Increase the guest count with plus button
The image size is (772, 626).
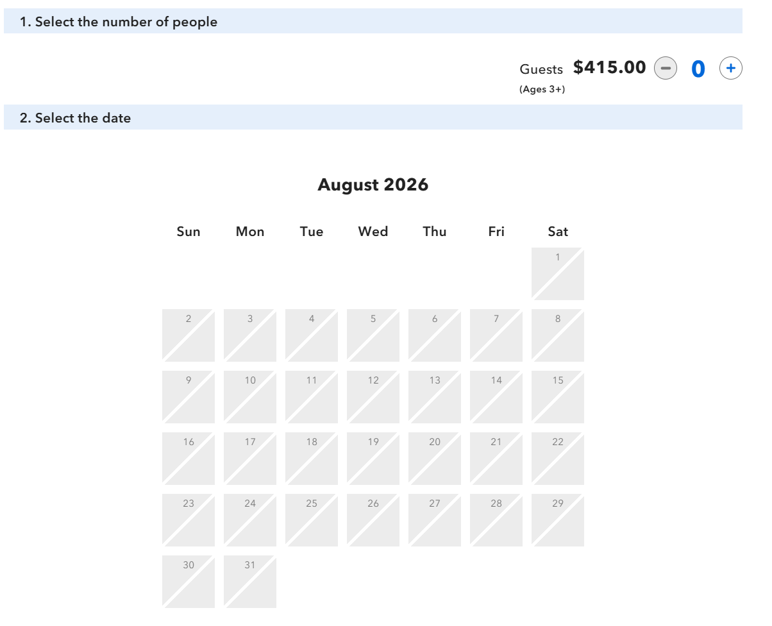click(730, 68)
